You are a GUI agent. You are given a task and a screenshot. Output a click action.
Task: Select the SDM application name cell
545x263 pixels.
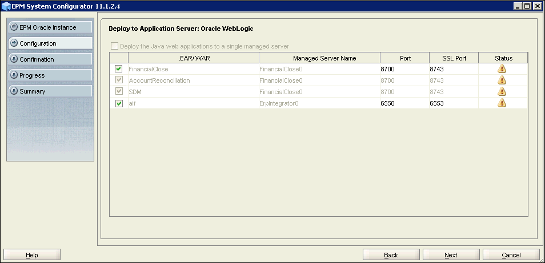point(194,92)
